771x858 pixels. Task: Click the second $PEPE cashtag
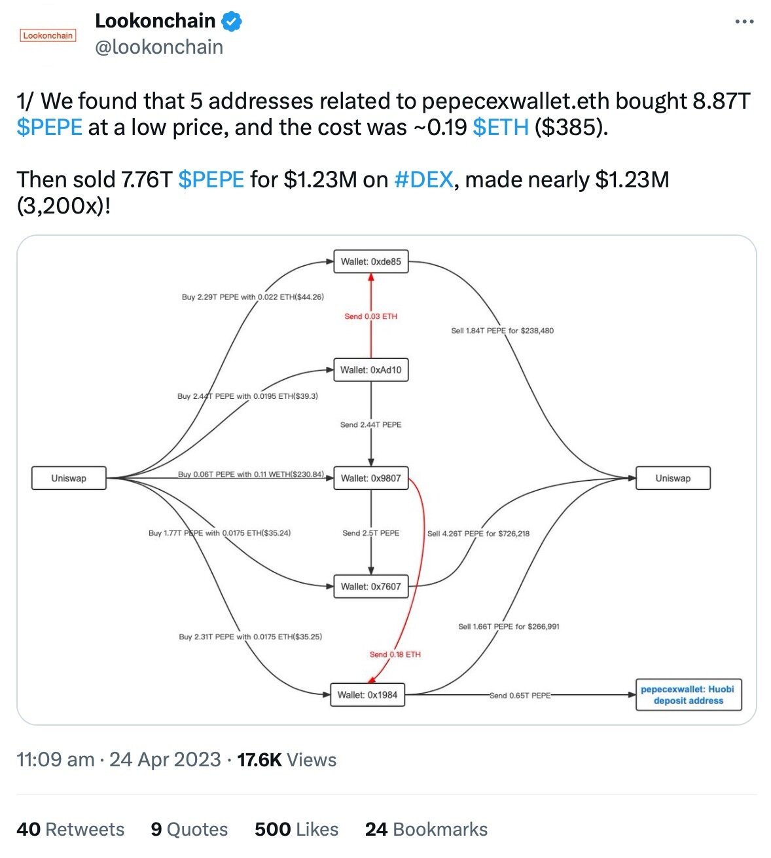click(x=211, y=179)
